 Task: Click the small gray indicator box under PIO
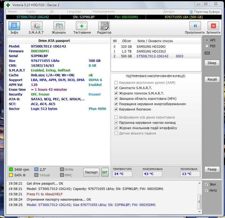tap(207, 53)
